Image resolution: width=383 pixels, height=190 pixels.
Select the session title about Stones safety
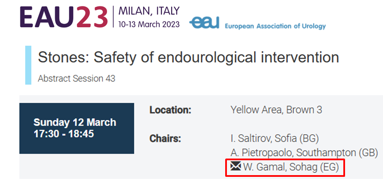(x=188, y=57)
